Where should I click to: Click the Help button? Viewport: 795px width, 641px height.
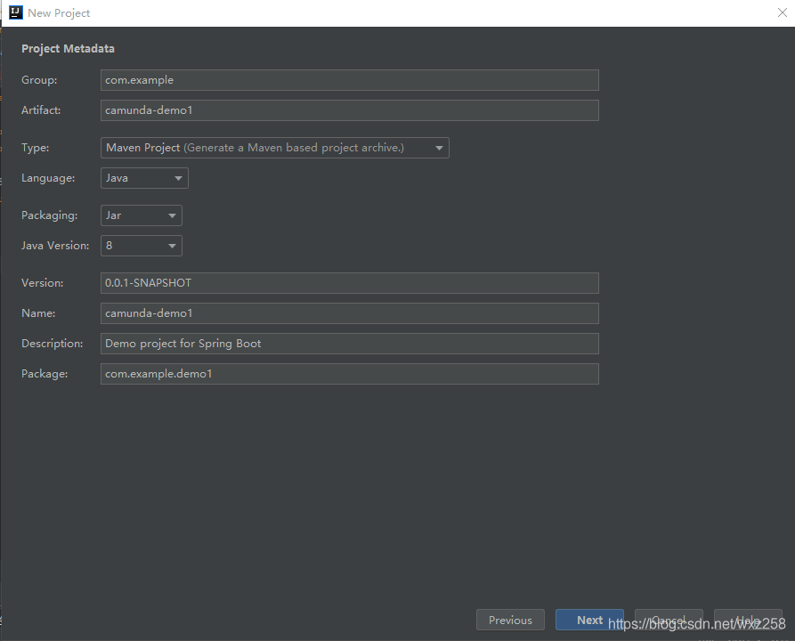(748, 620)
